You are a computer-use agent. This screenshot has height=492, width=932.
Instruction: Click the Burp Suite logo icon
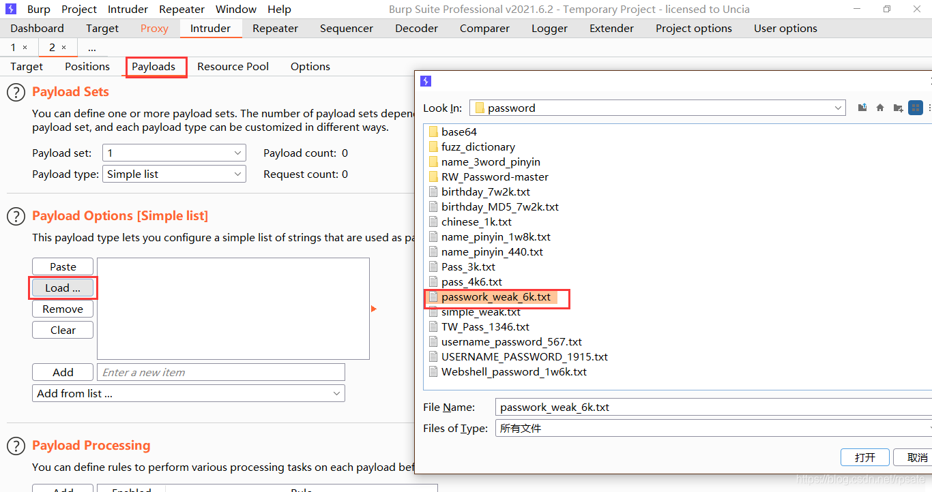coord(11,9)
